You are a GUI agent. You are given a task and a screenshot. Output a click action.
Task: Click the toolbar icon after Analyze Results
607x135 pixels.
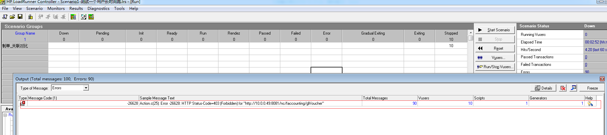tap(84, 17)
